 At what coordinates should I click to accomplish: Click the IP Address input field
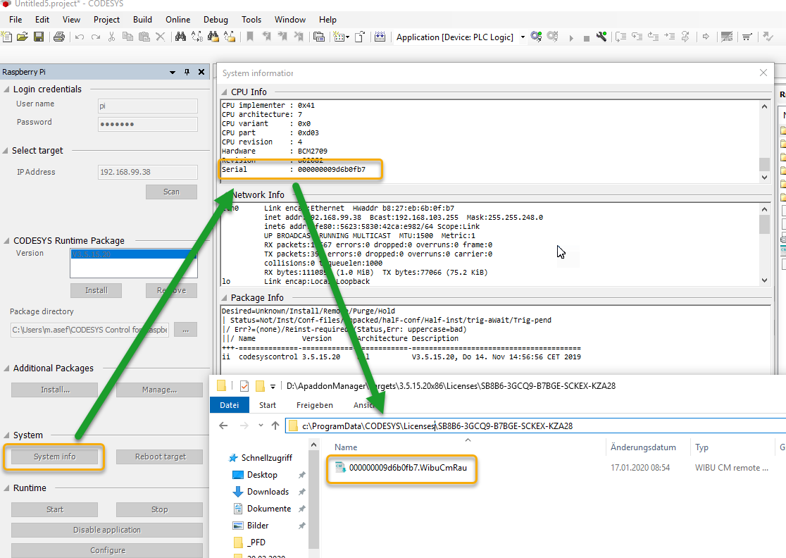tap(147, 172)
